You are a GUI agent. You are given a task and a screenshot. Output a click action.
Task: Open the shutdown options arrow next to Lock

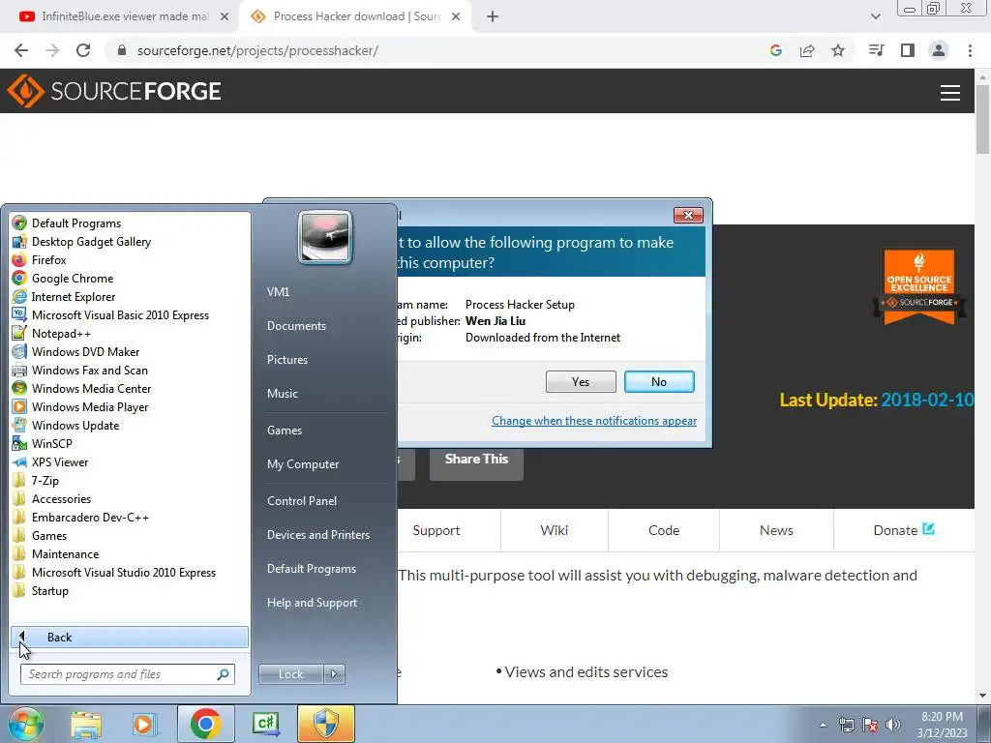pyautogui.click(x=334, y=674)
